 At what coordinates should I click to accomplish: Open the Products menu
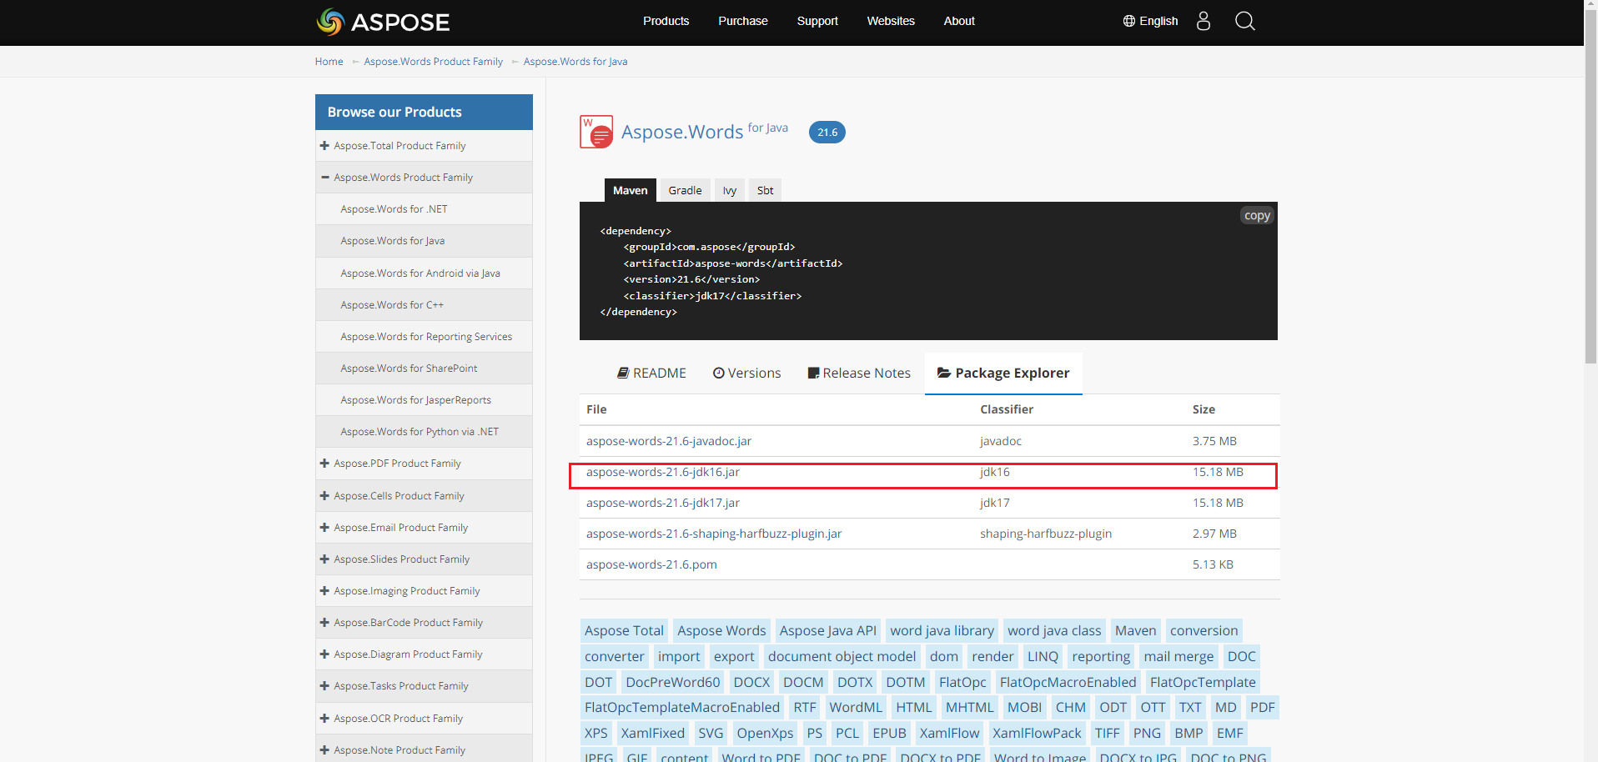tap(666, 21)
